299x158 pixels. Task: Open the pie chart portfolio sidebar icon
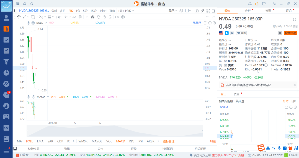(x=6, y=73)
